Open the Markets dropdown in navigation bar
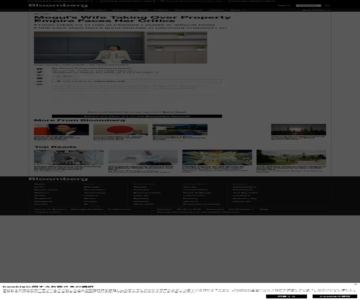 [x=67, y=10]
